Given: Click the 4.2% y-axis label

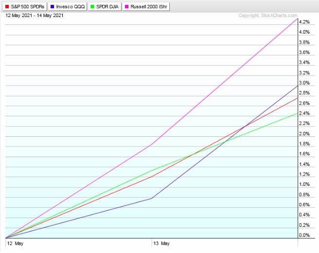Looking at the screenshot, I should click(304, 22).
